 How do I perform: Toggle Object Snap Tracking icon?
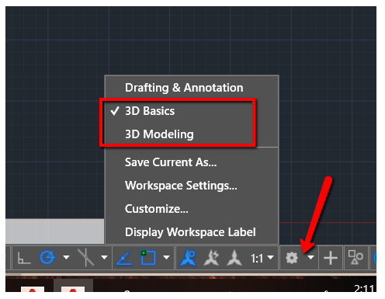[124, 258]
